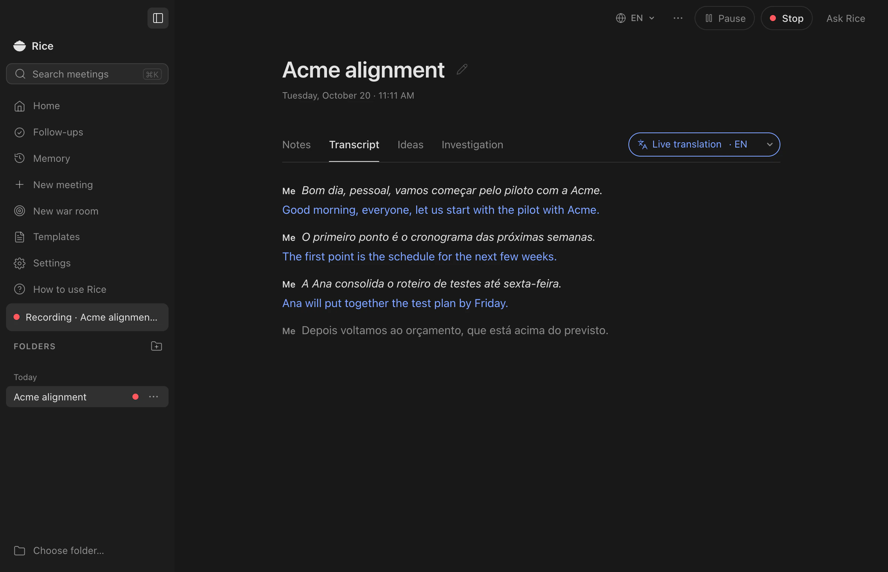This screenshot has height=572, width=888.
Task: Click the FOLDERS section header
Action: 35,346
